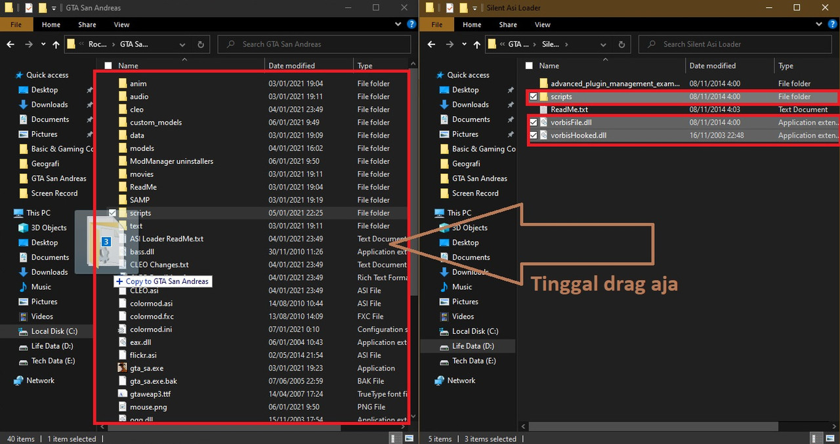The height and width of the screenshot is (444, 840).
Task: Expand ribbon chevron in GTA San Andreas window
Action: tap(398, 25)
